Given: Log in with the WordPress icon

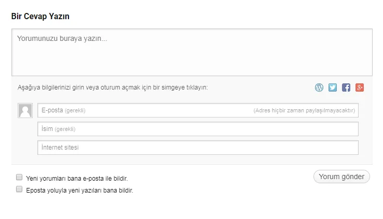Looking at the screenshot, I should pos(319,87).
